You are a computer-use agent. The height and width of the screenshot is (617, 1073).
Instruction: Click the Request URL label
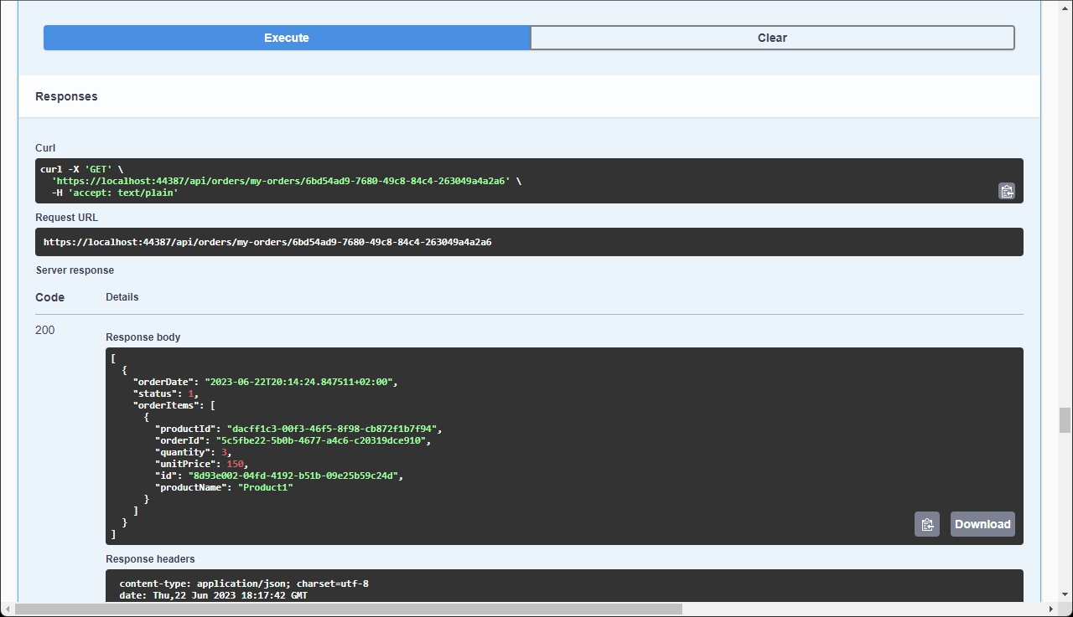[x=66, y=218]
